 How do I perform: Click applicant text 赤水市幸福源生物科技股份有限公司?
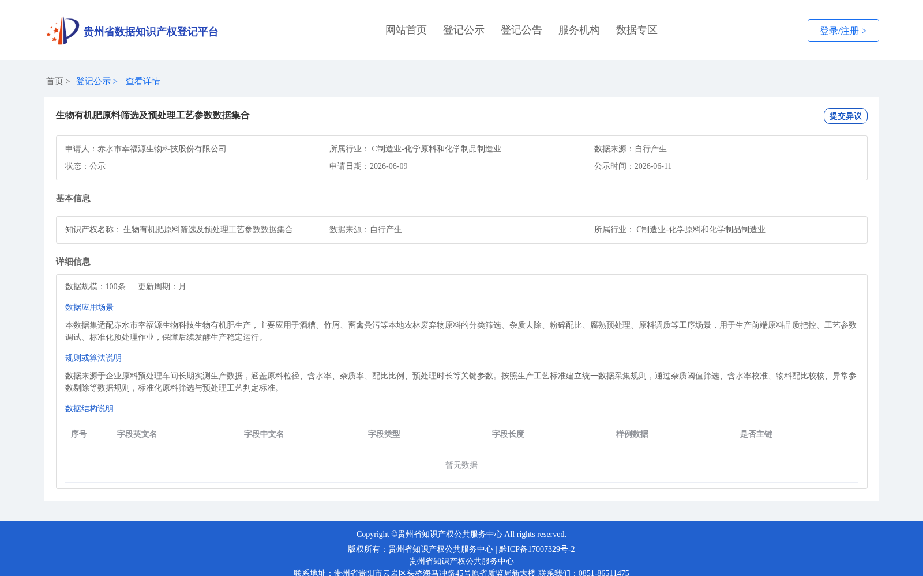[x=162, y=149]
